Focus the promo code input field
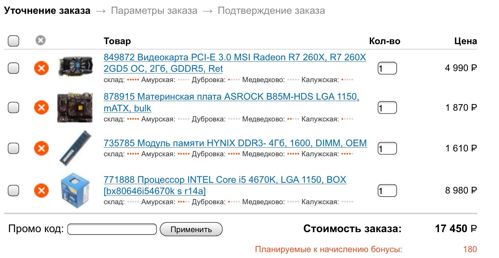This screenshot has height=258, width=499. coord(112,229)
